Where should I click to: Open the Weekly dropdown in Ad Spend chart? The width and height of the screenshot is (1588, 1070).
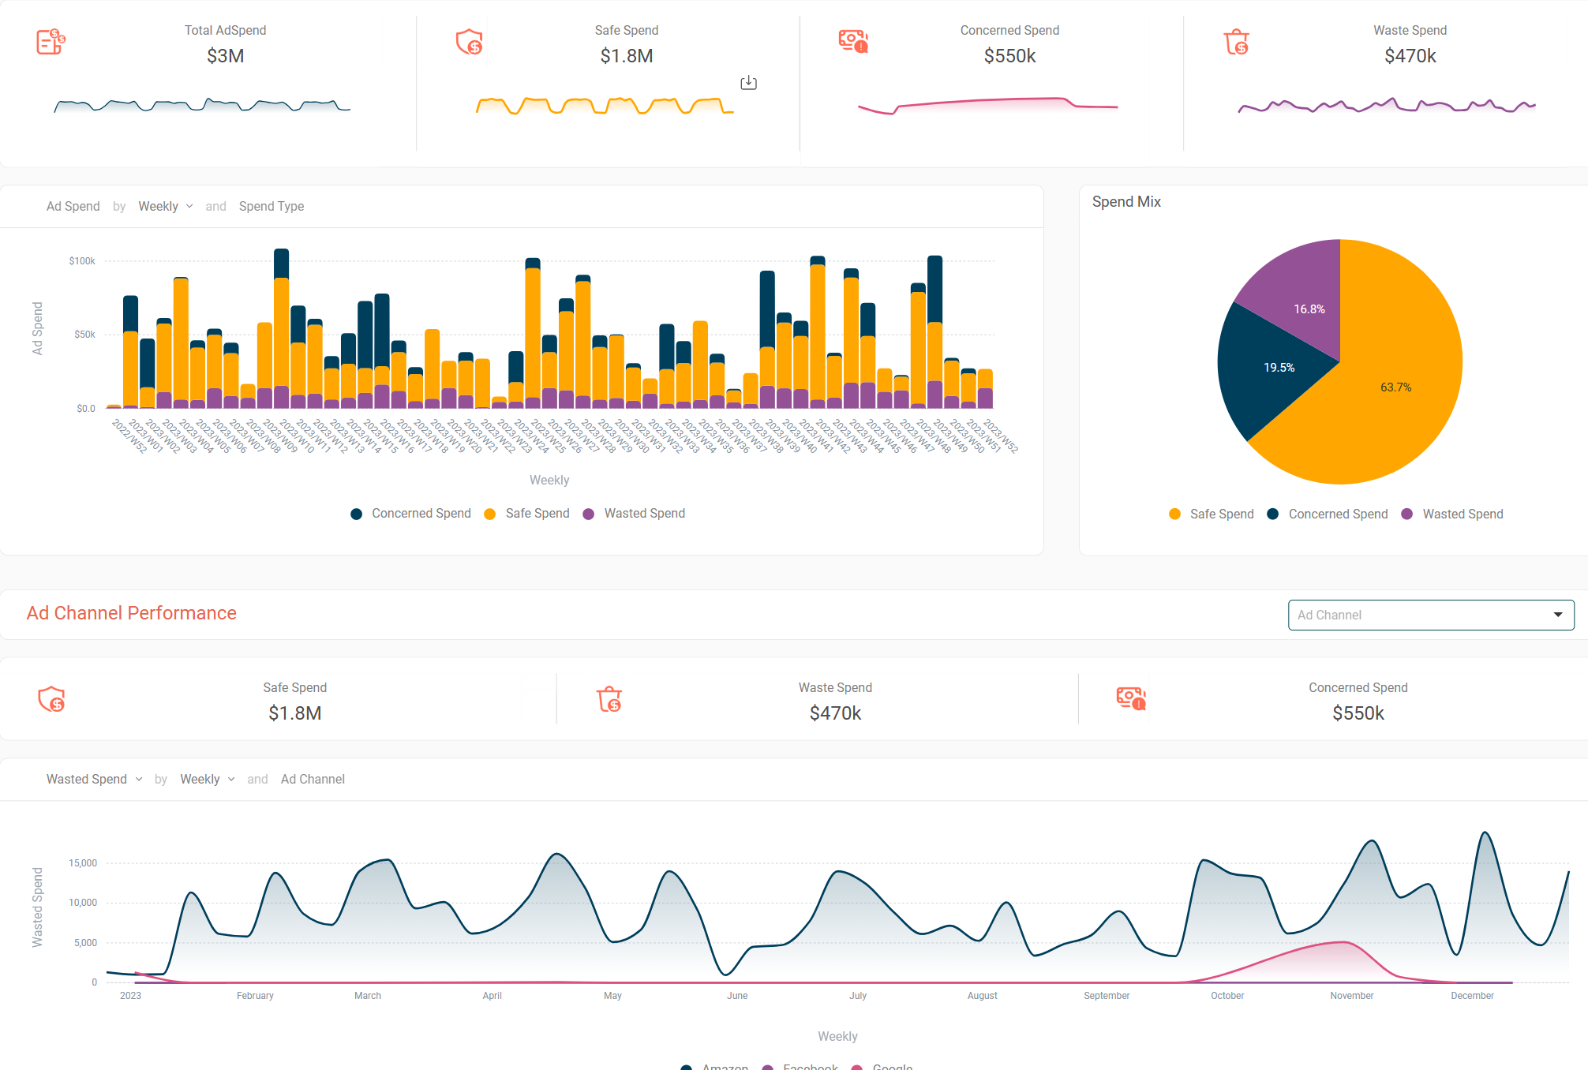click(x=165, y=206)
